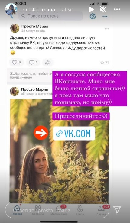Click the red arrow sticker
The width and height of the screenshot is (130, 223).
tap(41, 133)
